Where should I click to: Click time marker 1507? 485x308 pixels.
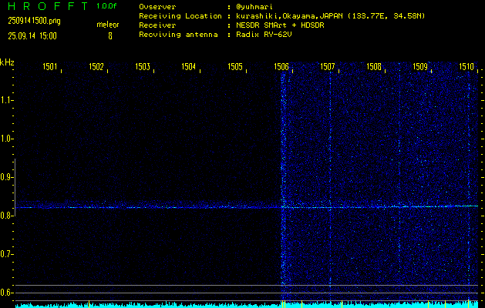[x=328, y=66]
